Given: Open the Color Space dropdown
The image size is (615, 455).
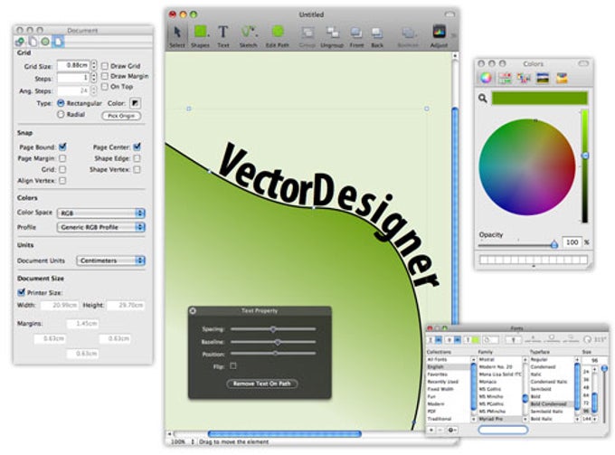Looking at the screenshot, I should click(x=101, y=213).
